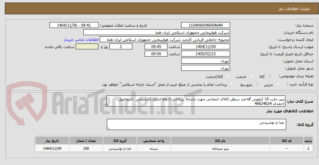Select the خدمت radio button

tap(252, 76)
